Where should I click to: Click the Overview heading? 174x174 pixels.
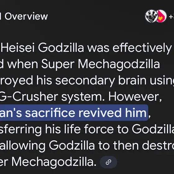point(26,16)
